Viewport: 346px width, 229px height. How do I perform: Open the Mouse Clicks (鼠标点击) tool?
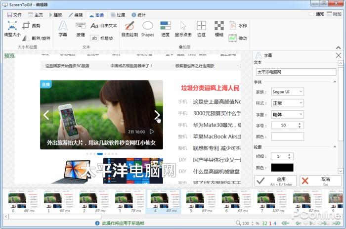183,29
